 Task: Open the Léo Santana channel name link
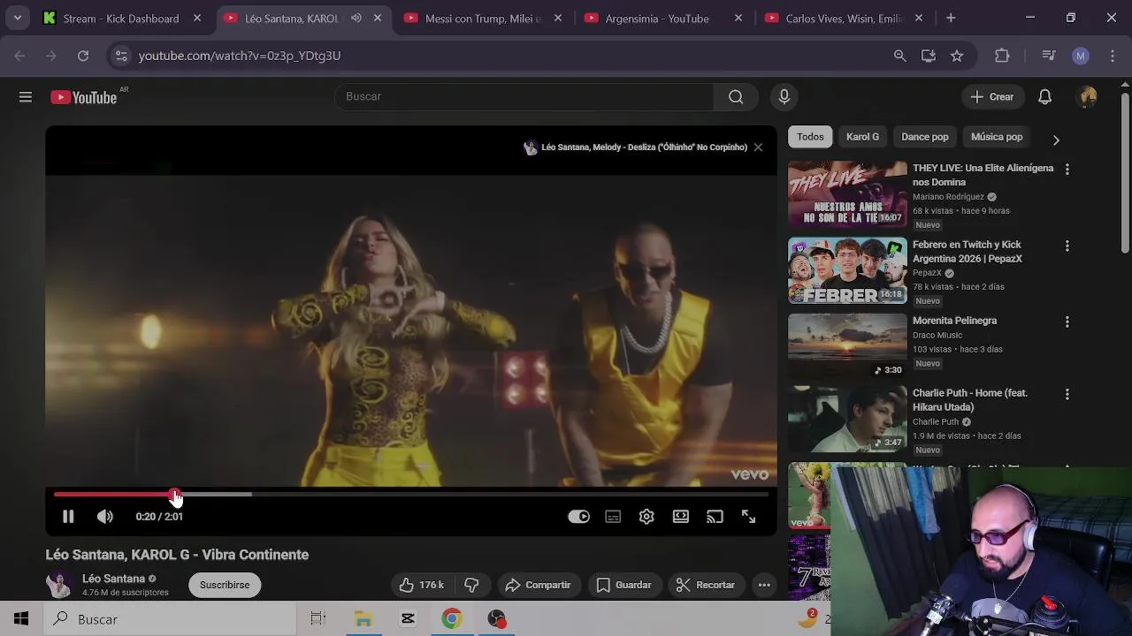pos(113,579)
